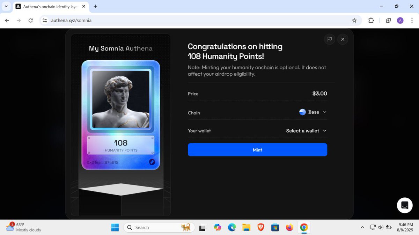Open the Base chain dropdown
The image size is (419, 235).
pos(313,112)
